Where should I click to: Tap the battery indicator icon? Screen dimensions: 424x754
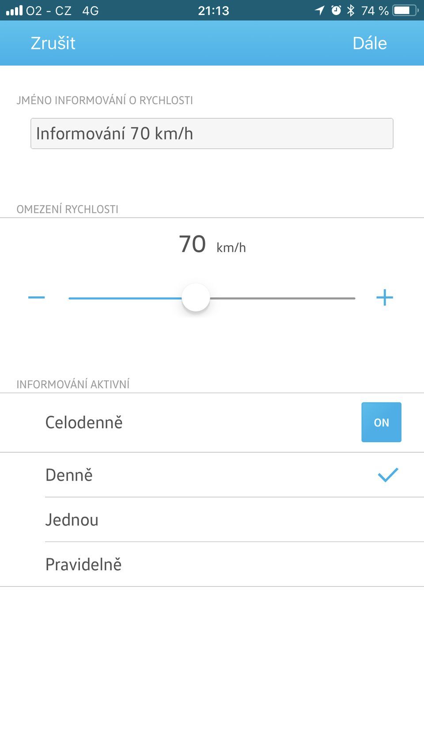coord(404,10)
